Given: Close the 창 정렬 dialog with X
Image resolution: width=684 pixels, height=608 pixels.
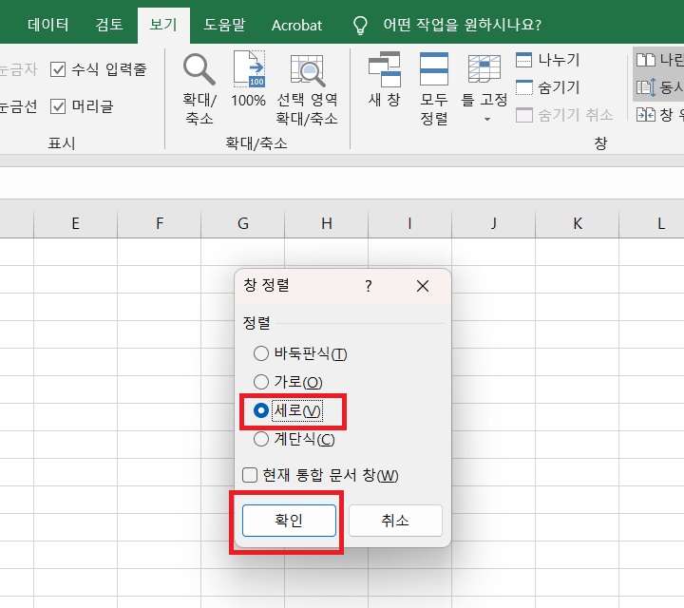Looking at the screenshot, I should tap(423, 286).
